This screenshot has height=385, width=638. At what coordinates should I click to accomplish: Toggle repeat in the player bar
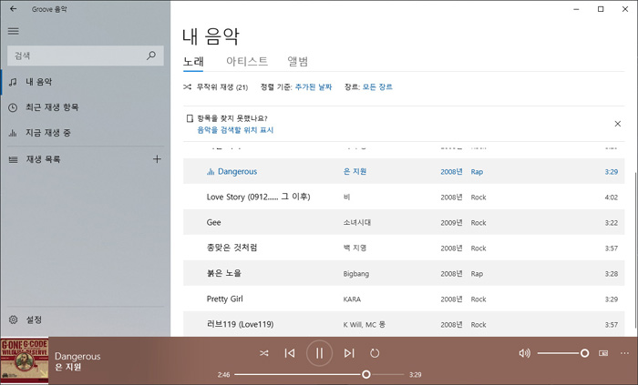(x=375, y=353)
